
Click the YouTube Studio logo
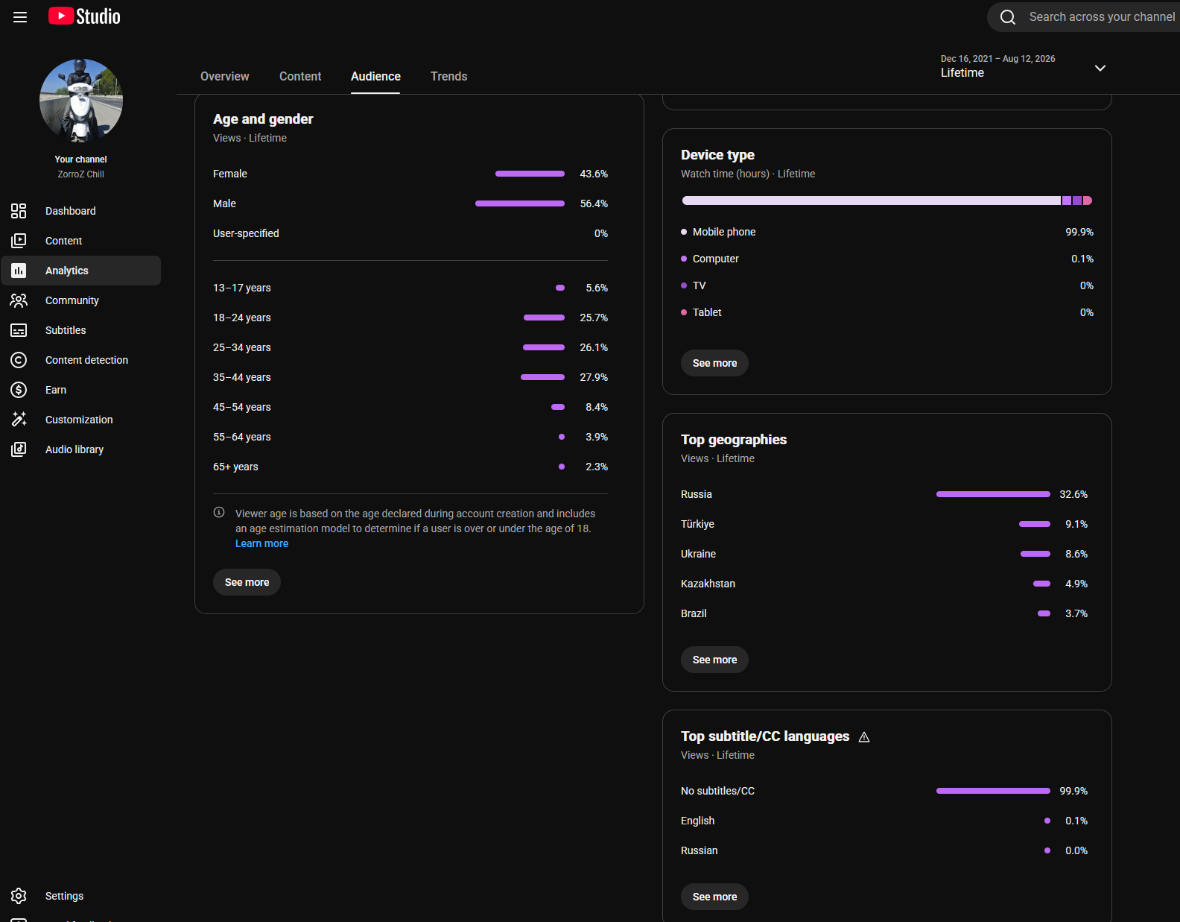tap(84, 16)
